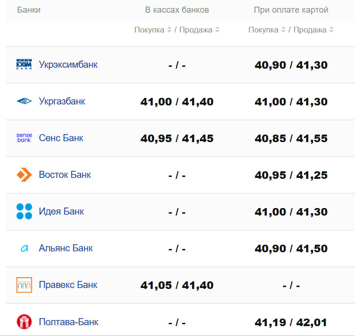
Task: Open the Укргазбанк bank link
Action: pyautogui.click(x=62, y=101)
